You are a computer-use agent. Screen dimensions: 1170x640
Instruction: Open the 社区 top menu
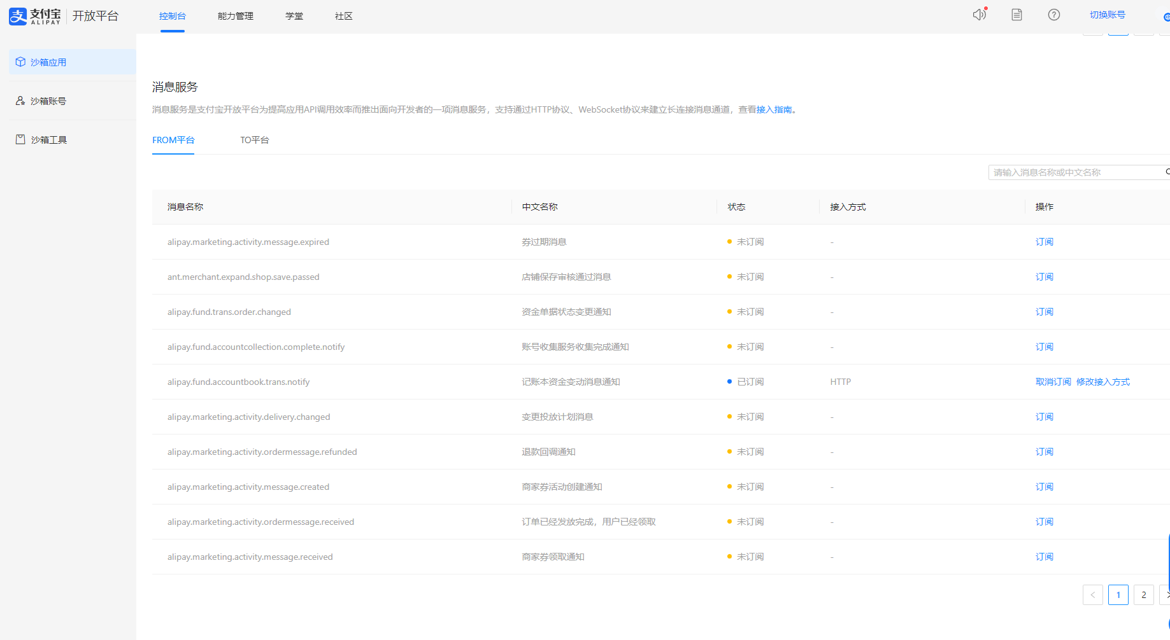click(x=344, y=16)
